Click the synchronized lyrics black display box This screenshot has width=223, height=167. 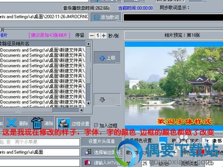(x=173, y=17)
